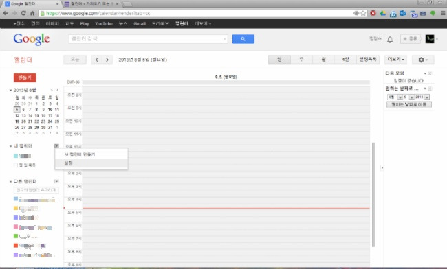The width and height of the screenshot is (447, 269).
Task: Open the search options arrow in search box
Action: (225, 39)
